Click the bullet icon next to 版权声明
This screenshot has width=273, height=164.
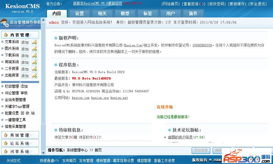(x=56, y=38)
